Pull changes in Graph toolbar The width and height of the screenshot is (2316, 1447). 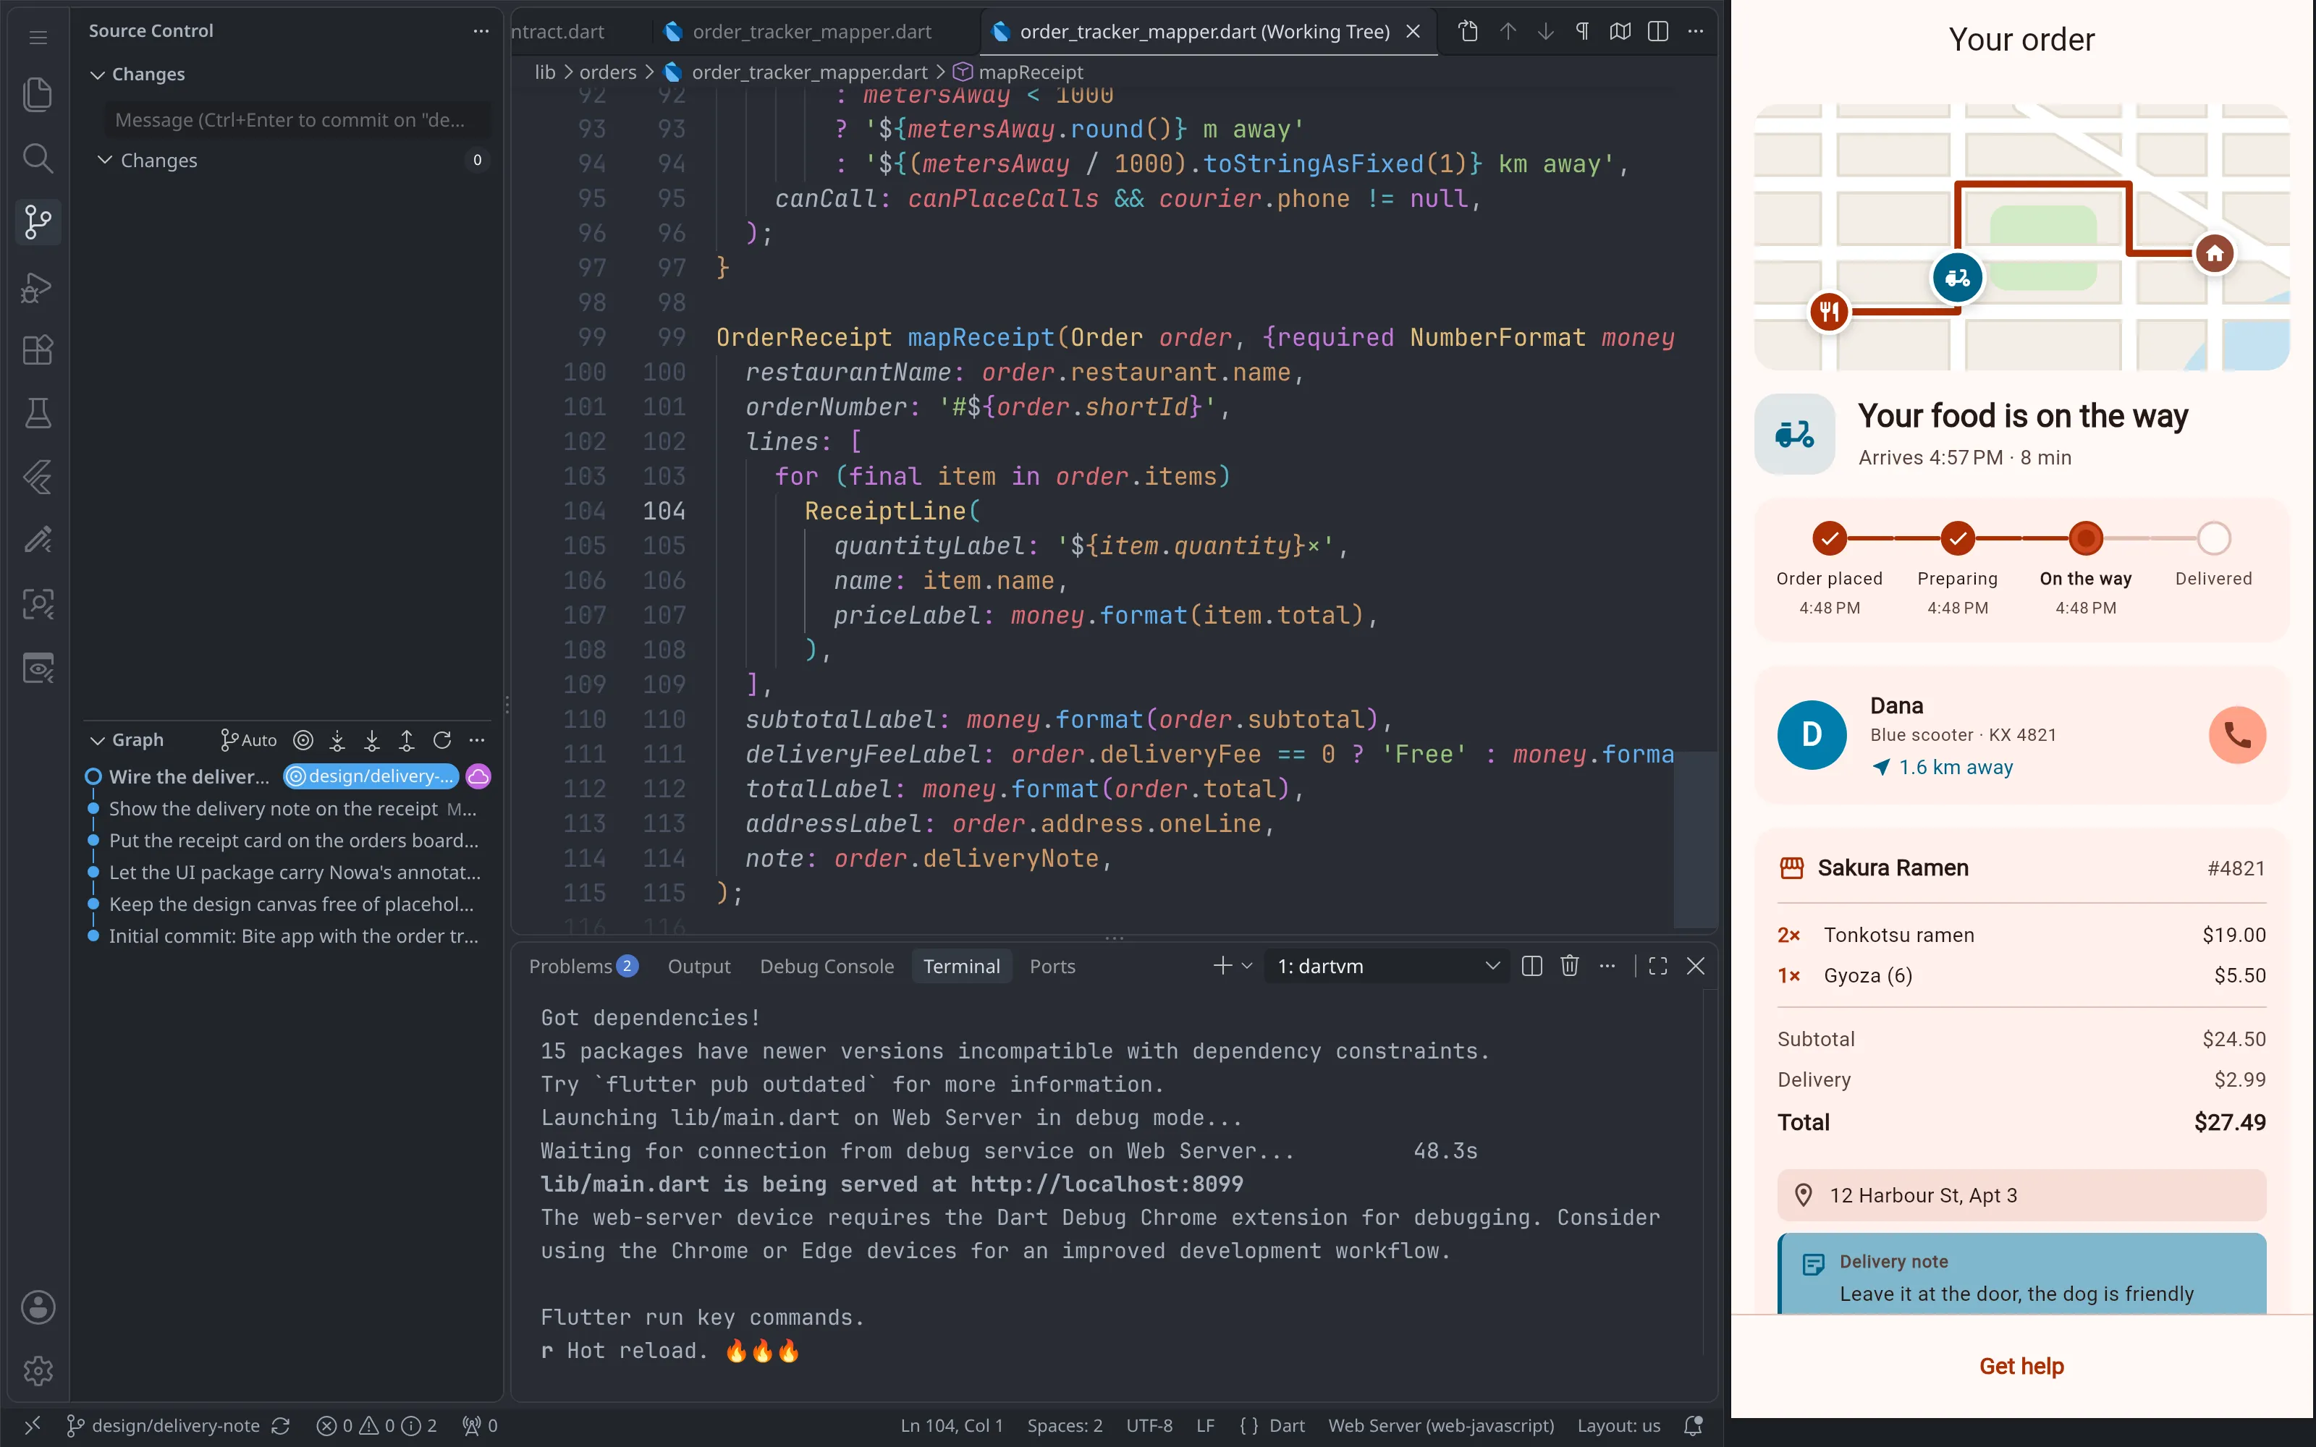point(371,739)
